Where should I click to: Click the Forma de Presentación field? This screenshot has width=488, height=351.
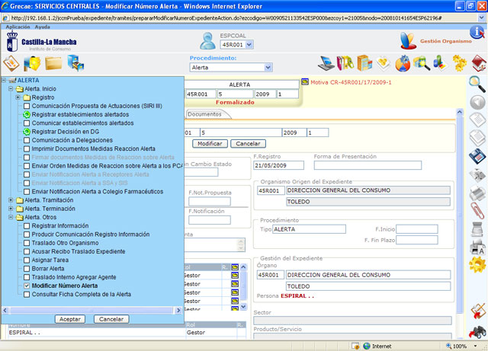point(368,165)
